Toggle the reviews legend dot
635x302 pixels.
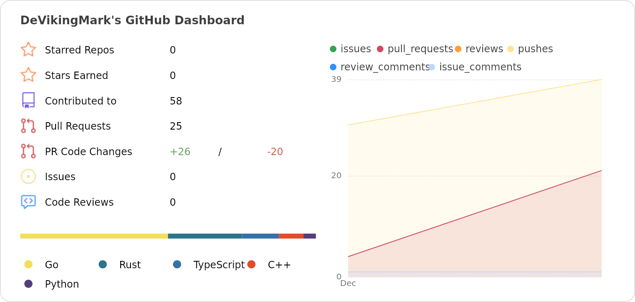tap(458, 49)
